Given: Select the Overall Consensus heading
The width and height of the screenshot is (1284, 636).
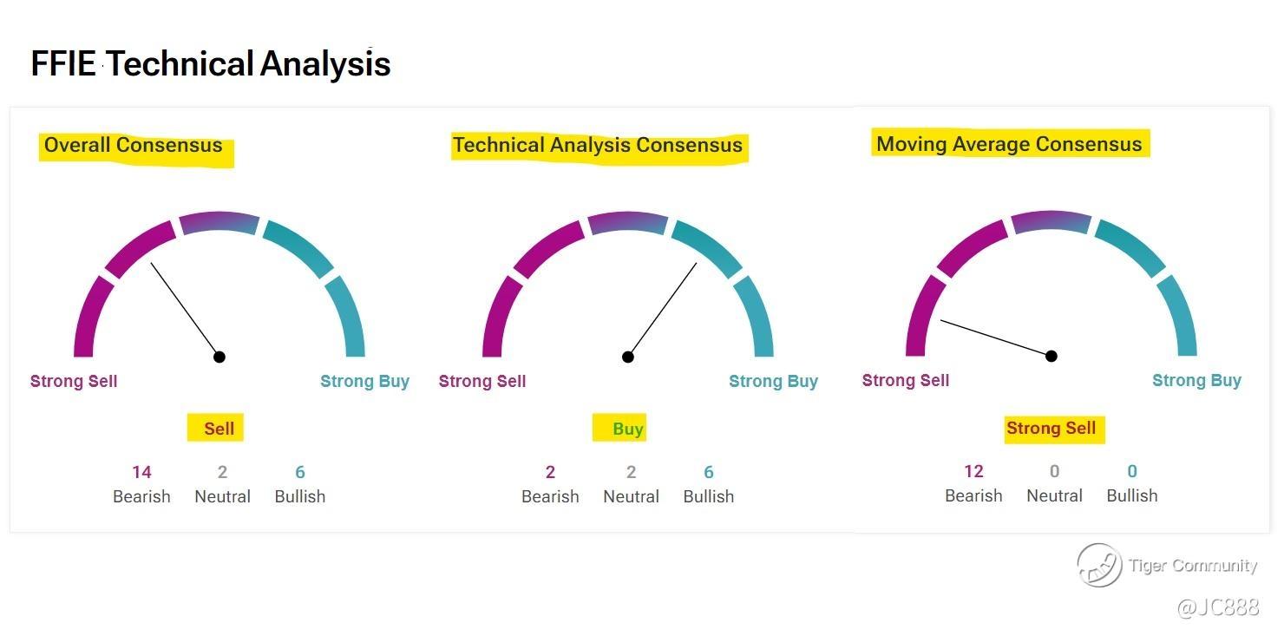Looking at the screenshot, I should [134, 146].
